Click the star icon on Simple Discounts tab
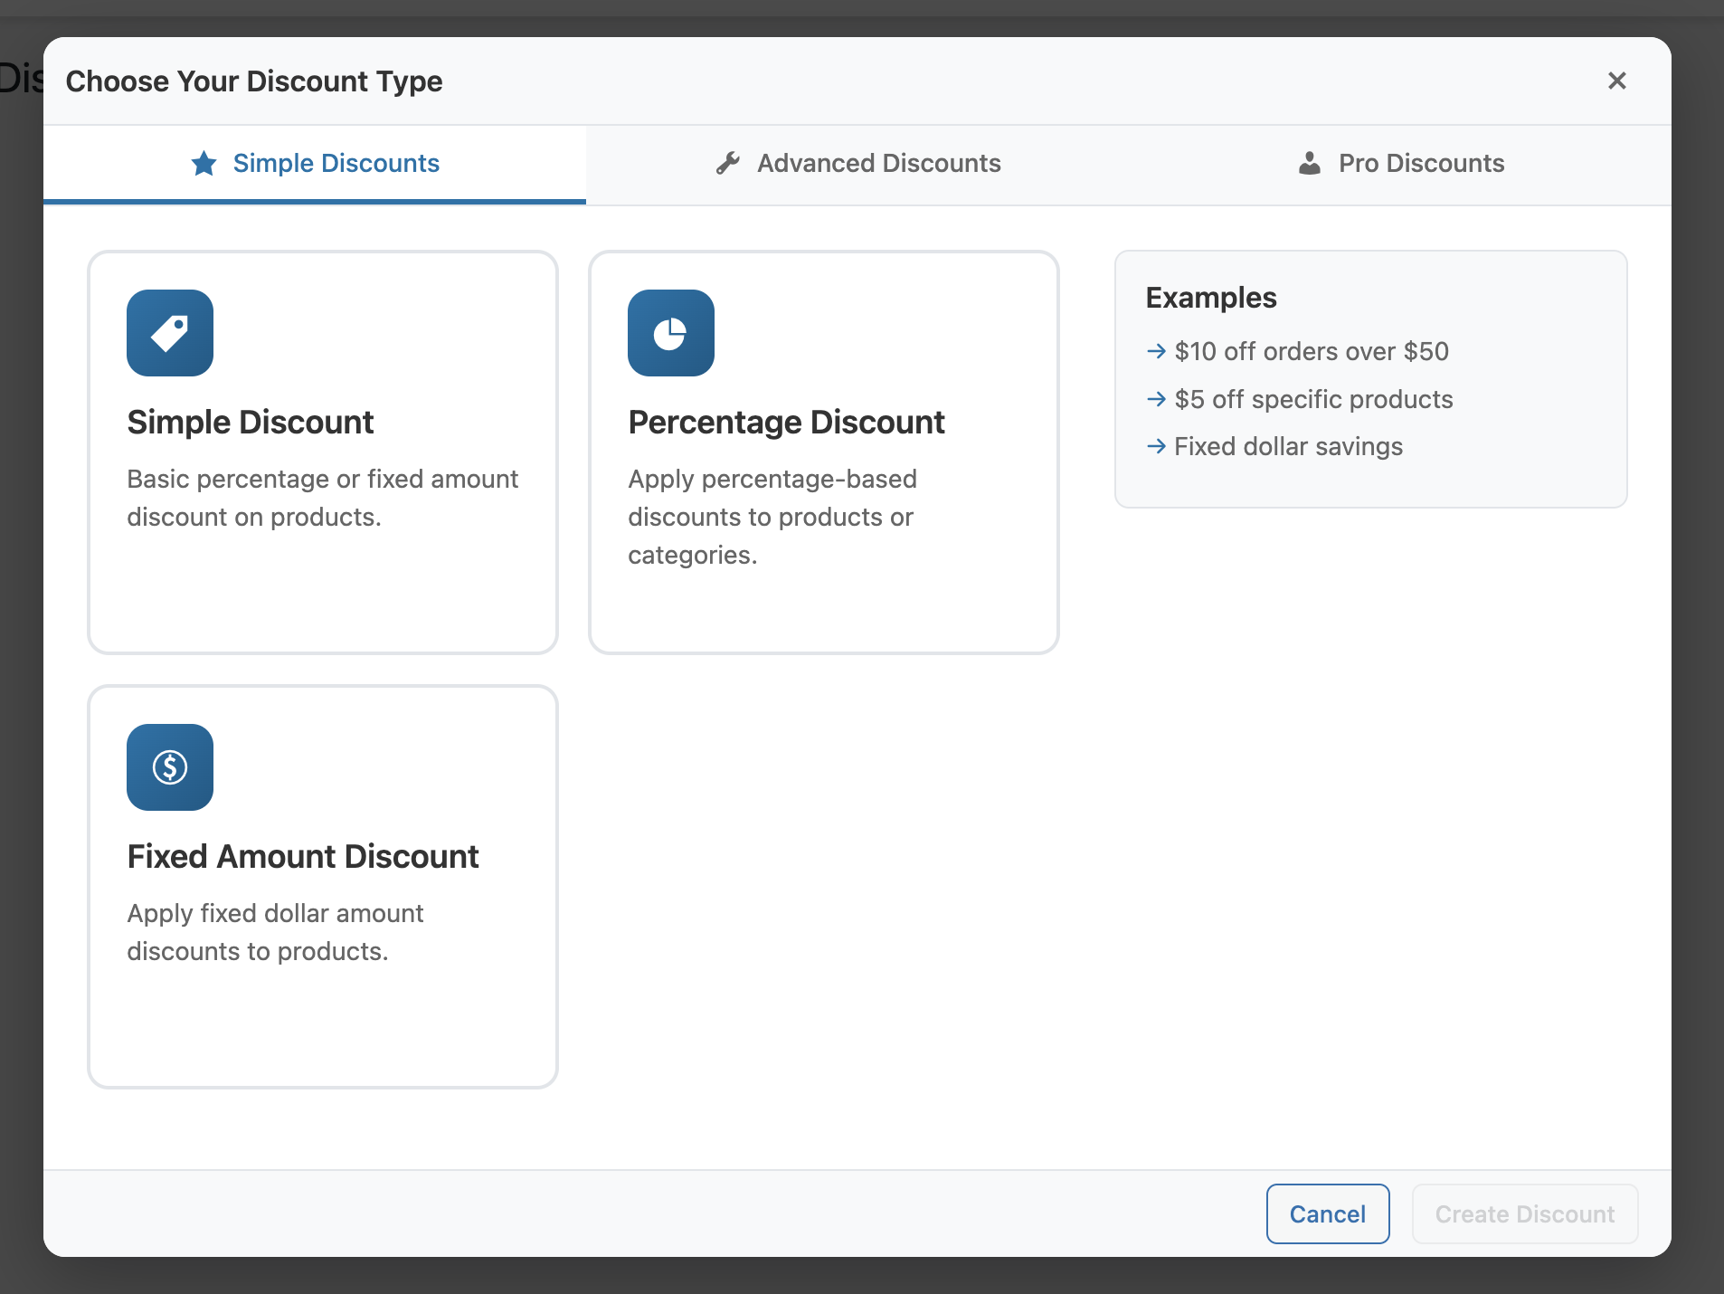 coord(204,164)
